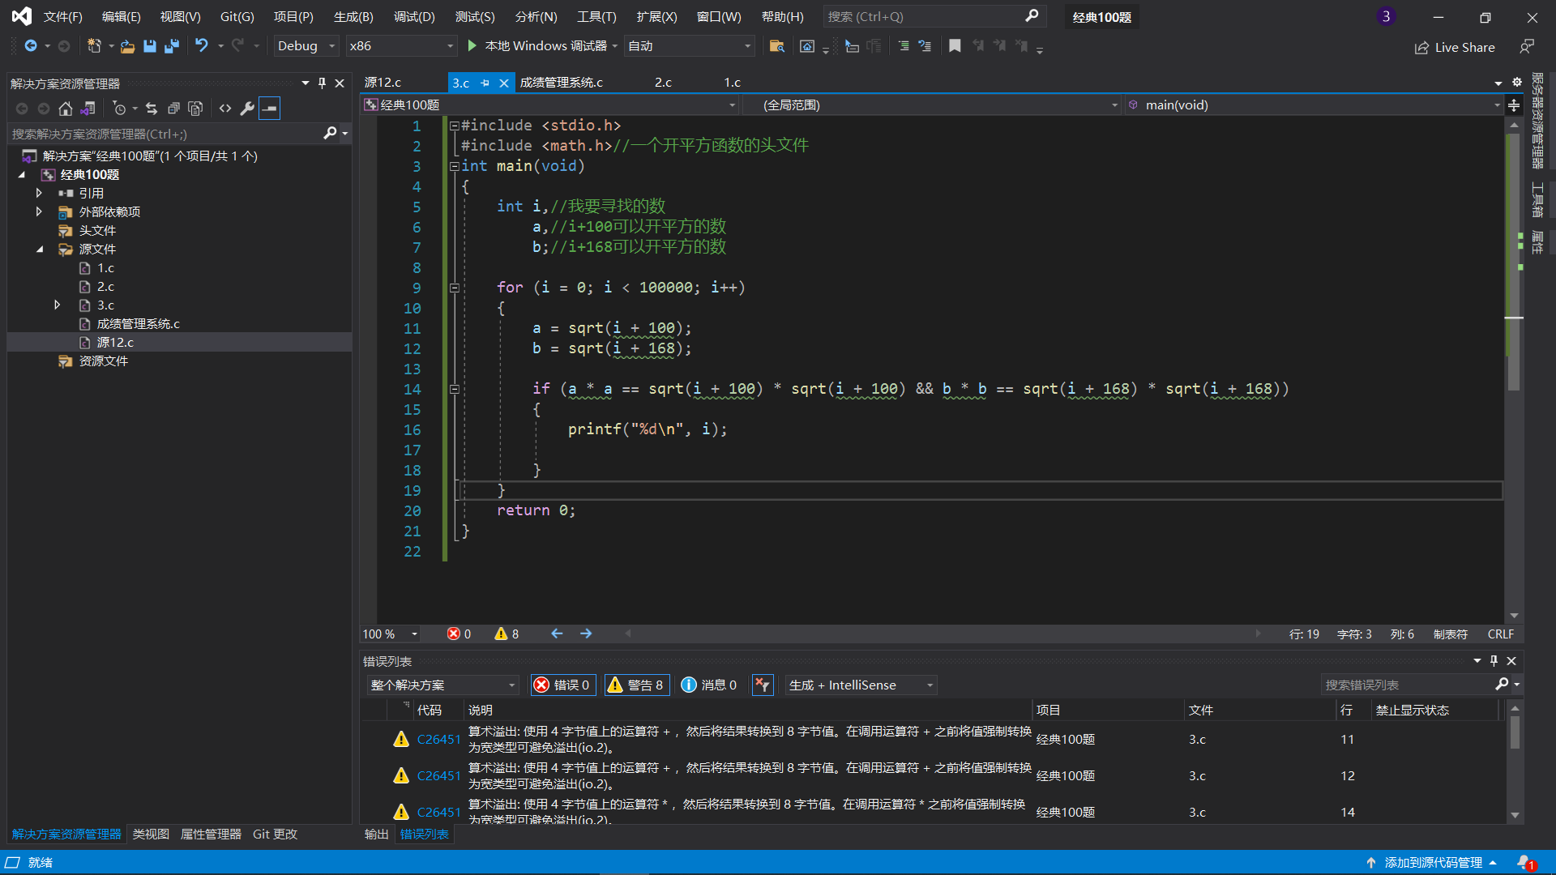This screenshot has height=875, width=1556.
Task: Click the open file folder icon
Action: click(x=127, y=46)
